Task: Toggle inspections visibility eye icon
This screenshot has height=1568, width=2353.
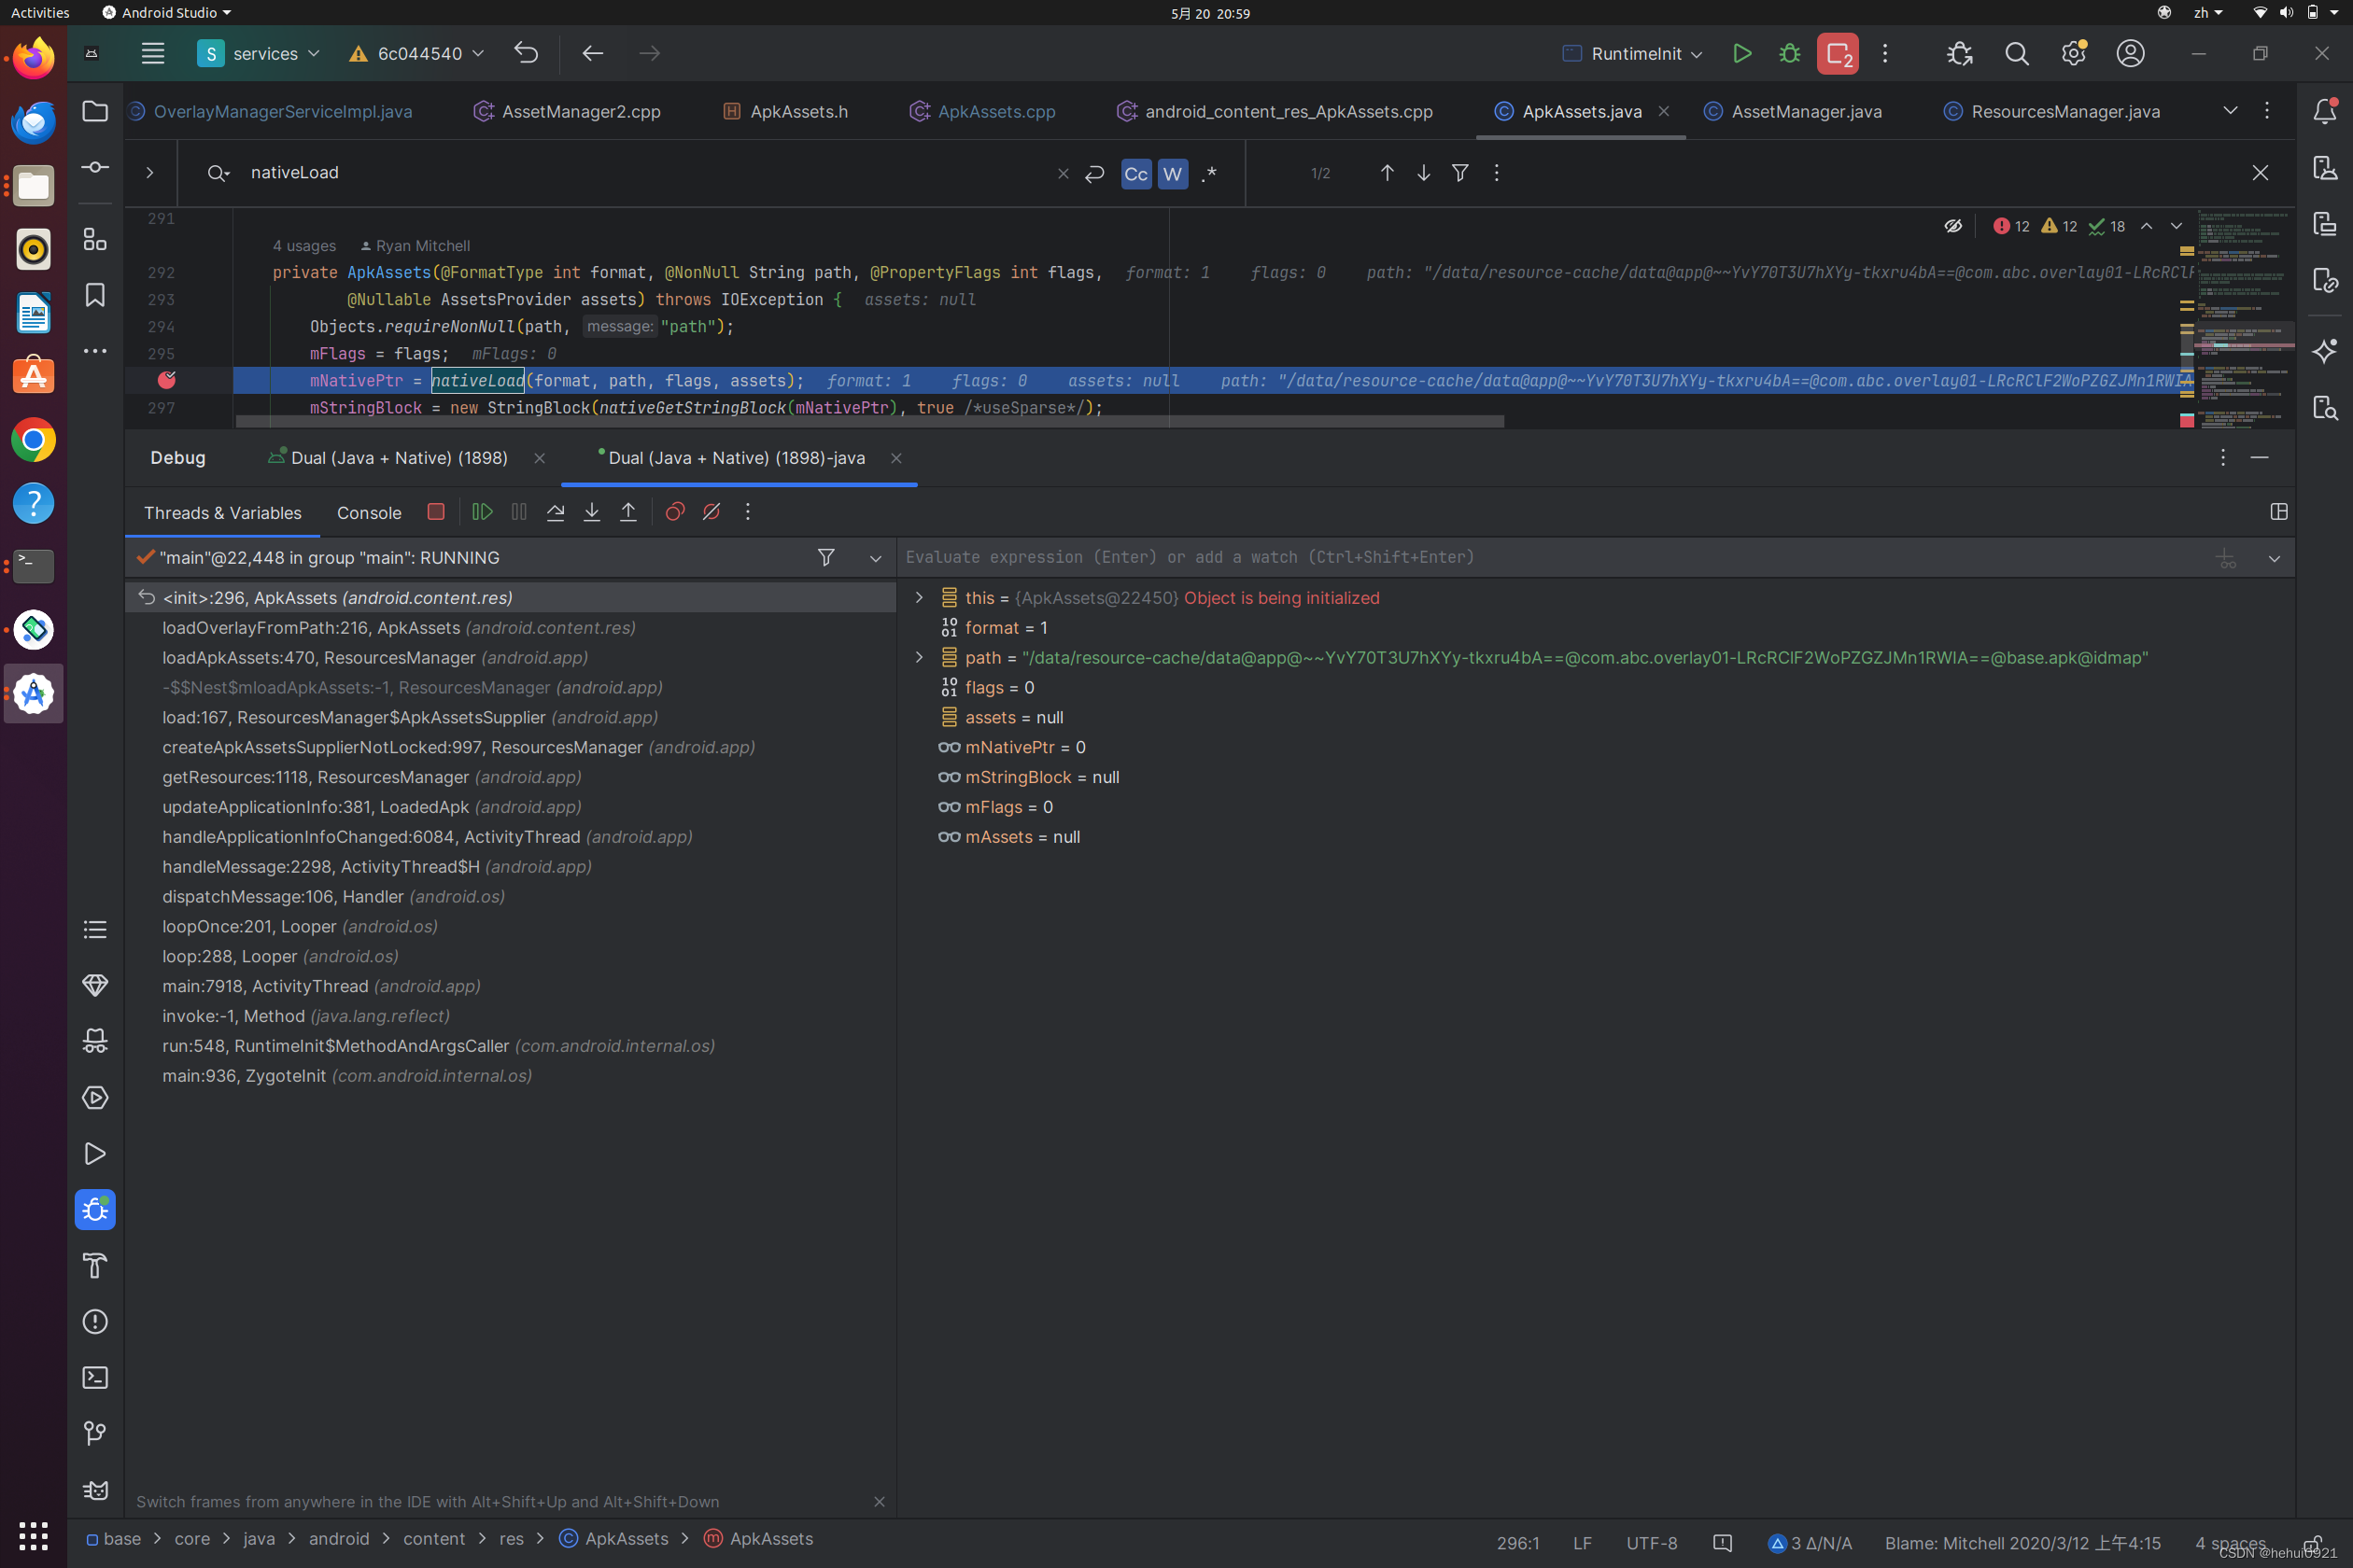Action: click(1952, 226)
